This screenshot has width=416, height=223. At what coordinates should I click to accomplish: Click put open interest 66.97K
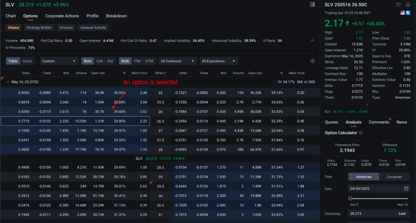tap(256, 150)
